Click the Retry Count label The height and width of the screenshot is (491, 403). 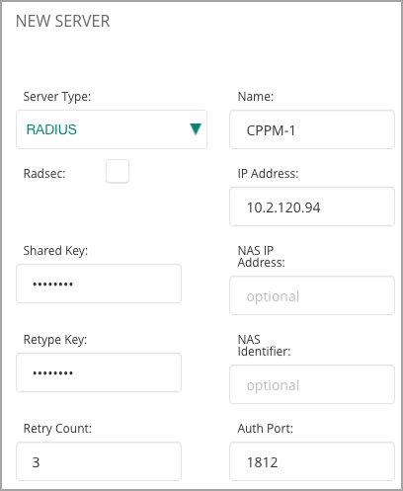(57, 429)
